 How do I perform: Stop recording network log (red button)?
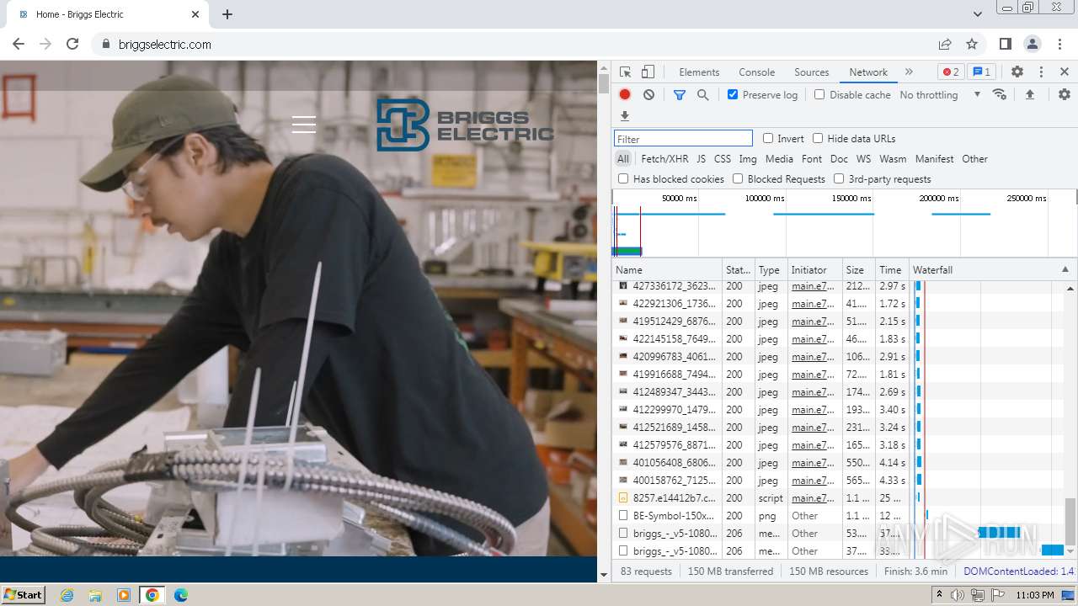(625, 95)
